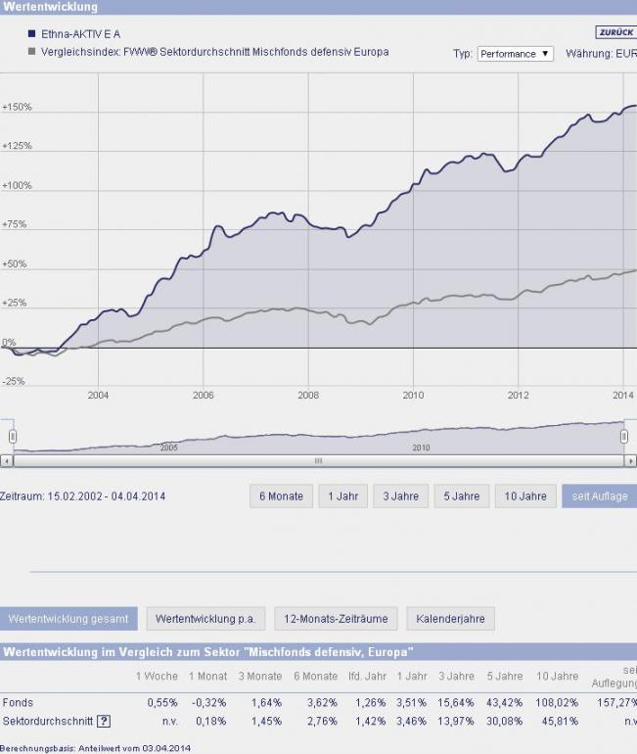Image resolution: width=637 pixels, height=754 pixels.
Task: Choose the 3 Jahre period
Action: [x=400, y=496]
